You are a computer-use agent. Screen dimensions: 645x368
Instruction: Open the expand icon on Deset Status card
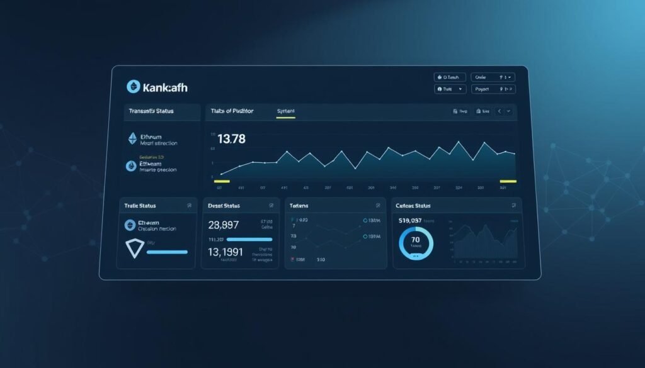pos(271,206)
